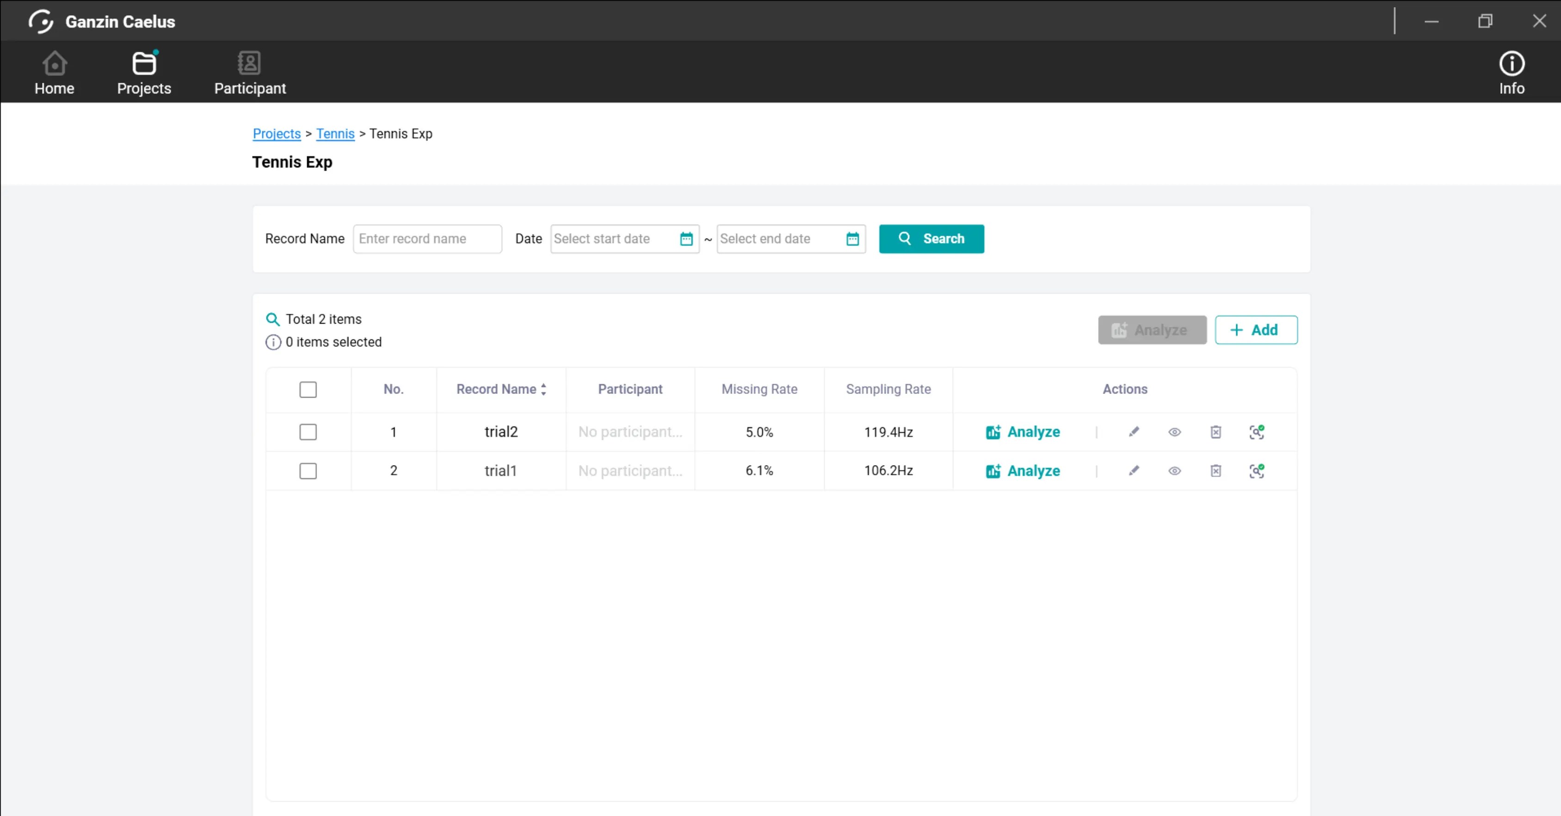Delete the trial2 record icon
The height and width of the screenshot is (816, 1561).
tap(1215, 432)
